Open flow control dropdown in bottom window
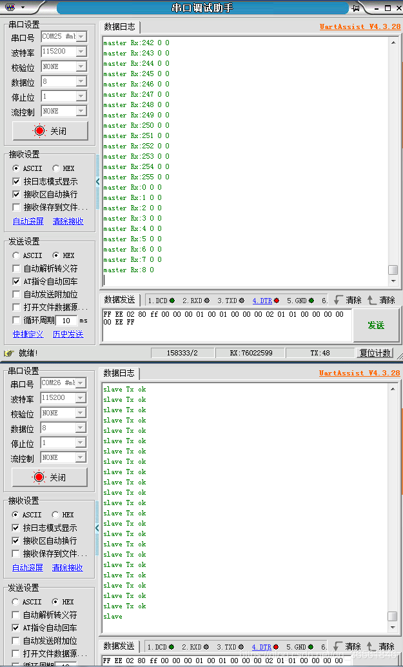This screenshot has height=667, width=403. click(x=80, y=458)
